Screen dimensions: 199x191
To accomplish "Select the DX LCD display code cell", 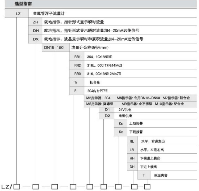I will [35, 39].
